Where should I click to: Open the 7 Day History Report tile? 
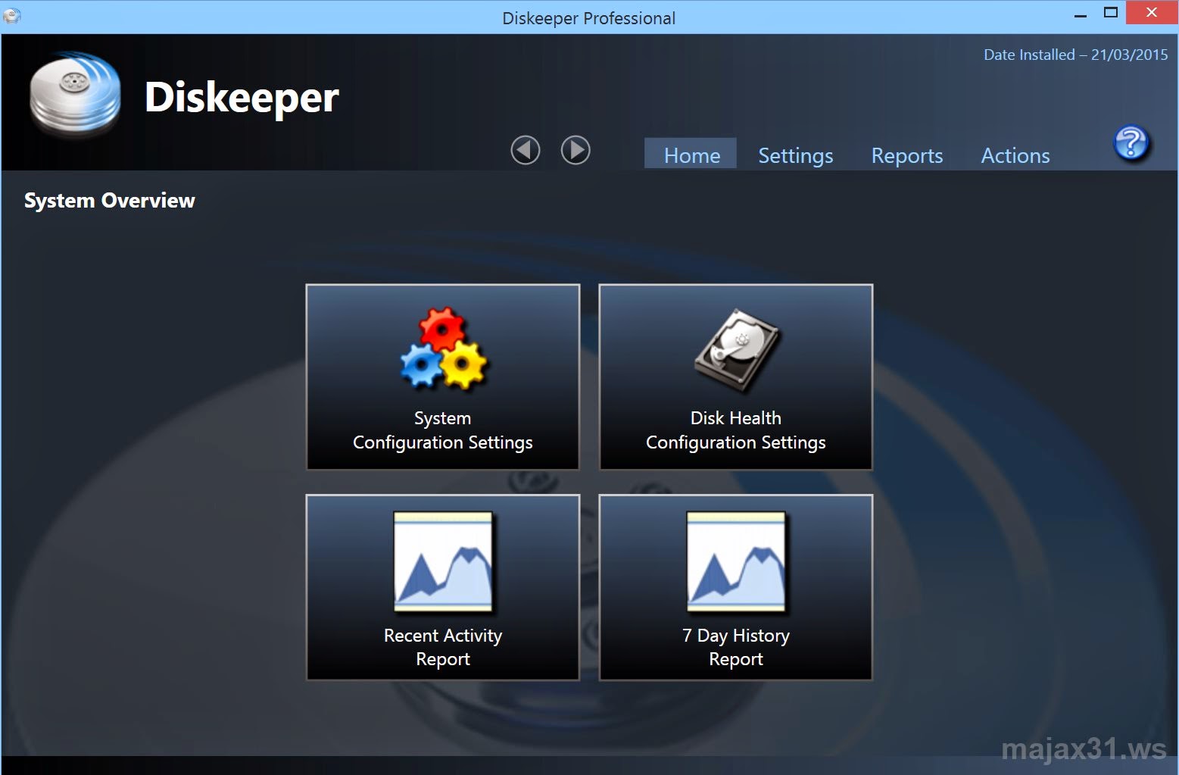(736, 588)
